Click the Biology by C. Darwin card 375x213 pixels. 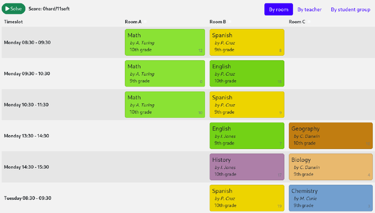pyautogui.click(x=331, y=167)
